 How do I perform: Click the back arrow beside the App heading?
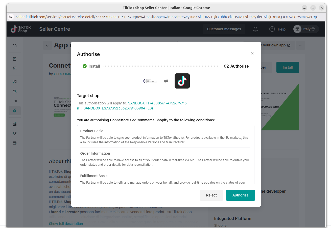[48, 45]
